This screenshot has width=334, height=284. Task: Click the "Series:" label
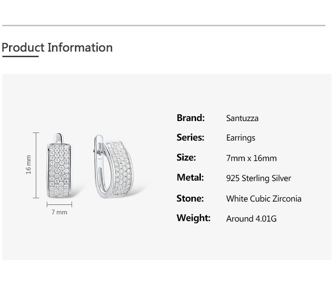click(x=190, y=137)
